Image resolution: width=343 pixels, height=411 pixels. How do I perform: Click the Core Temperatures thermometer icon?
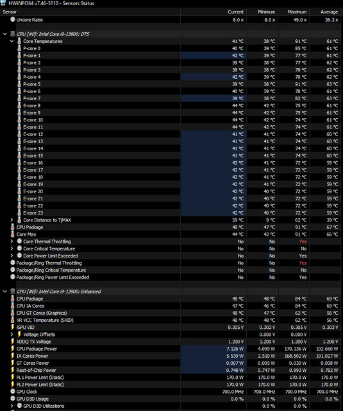(19, 41)
